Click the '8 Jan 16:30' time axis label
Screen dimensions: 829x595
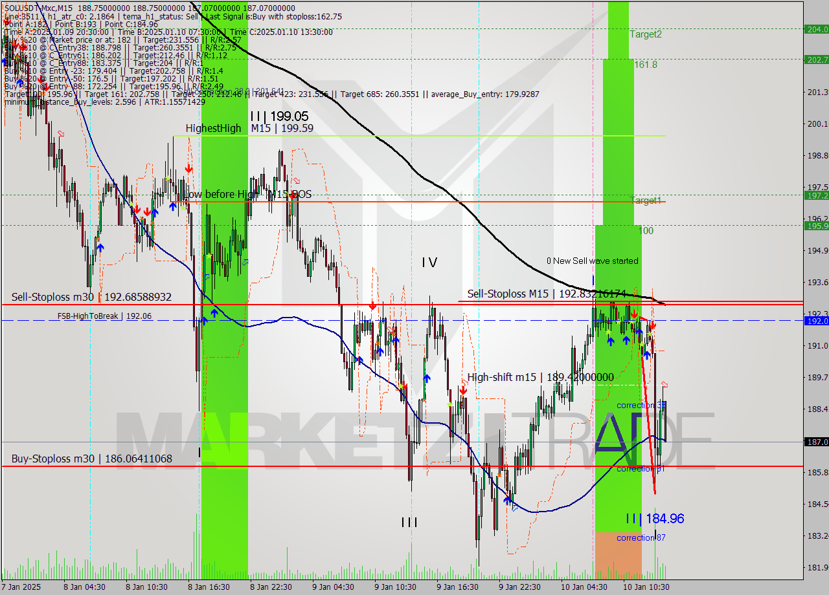(209, 587)
